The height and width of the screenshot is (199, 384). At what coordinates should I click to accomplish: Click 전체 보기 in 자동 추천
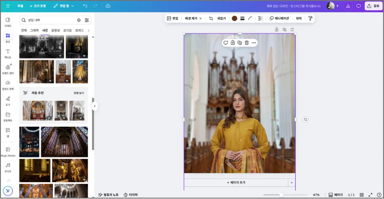tap(79, 93)
